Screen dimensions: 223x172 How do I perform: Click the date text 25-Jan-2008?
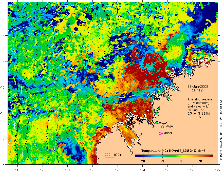click(198, 87)
